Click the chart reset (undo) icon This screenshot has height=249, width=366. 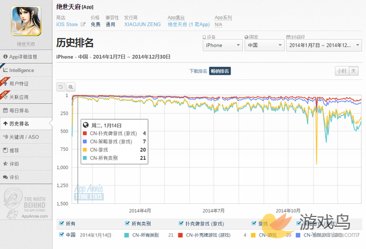61,87
